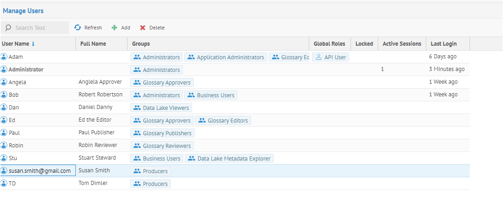Viewport: 503px width, 213px height.
Task: Select the Administrator user name
Action: pos(26,70)
